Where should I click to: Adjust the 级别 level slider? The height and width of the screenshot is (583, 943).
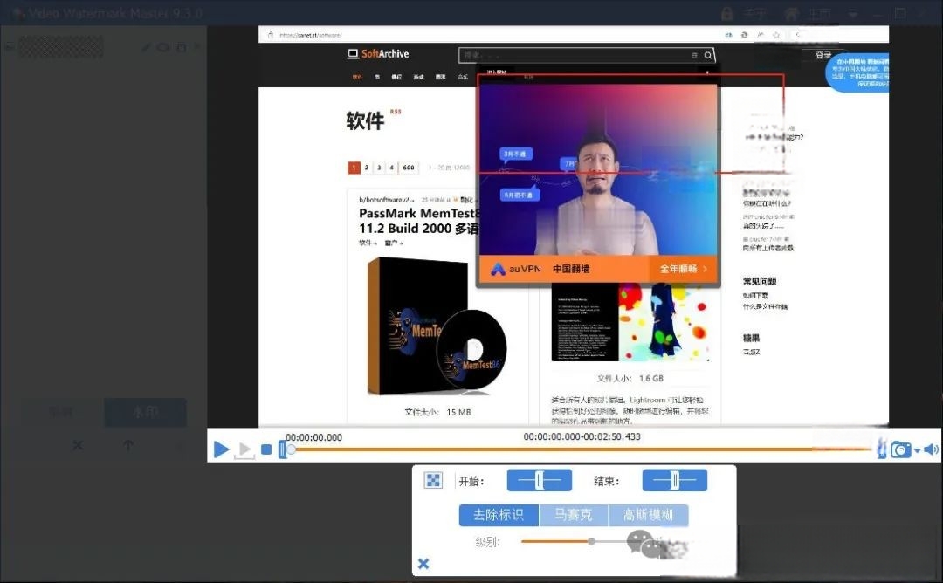click(x=592, y=541)
